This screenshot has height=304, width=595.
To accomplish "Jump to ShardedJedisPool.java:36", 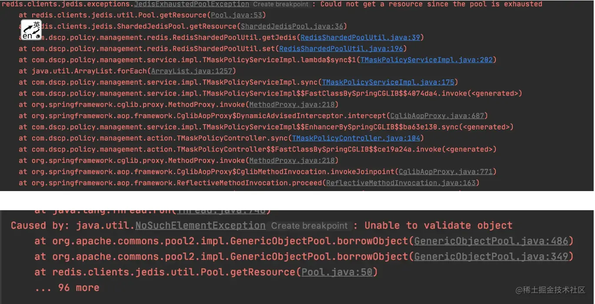I will coord(292,26).
